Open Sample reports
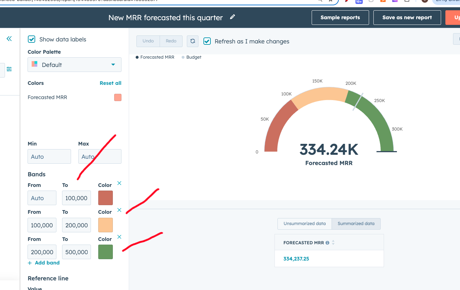 (x=340, y=18)
